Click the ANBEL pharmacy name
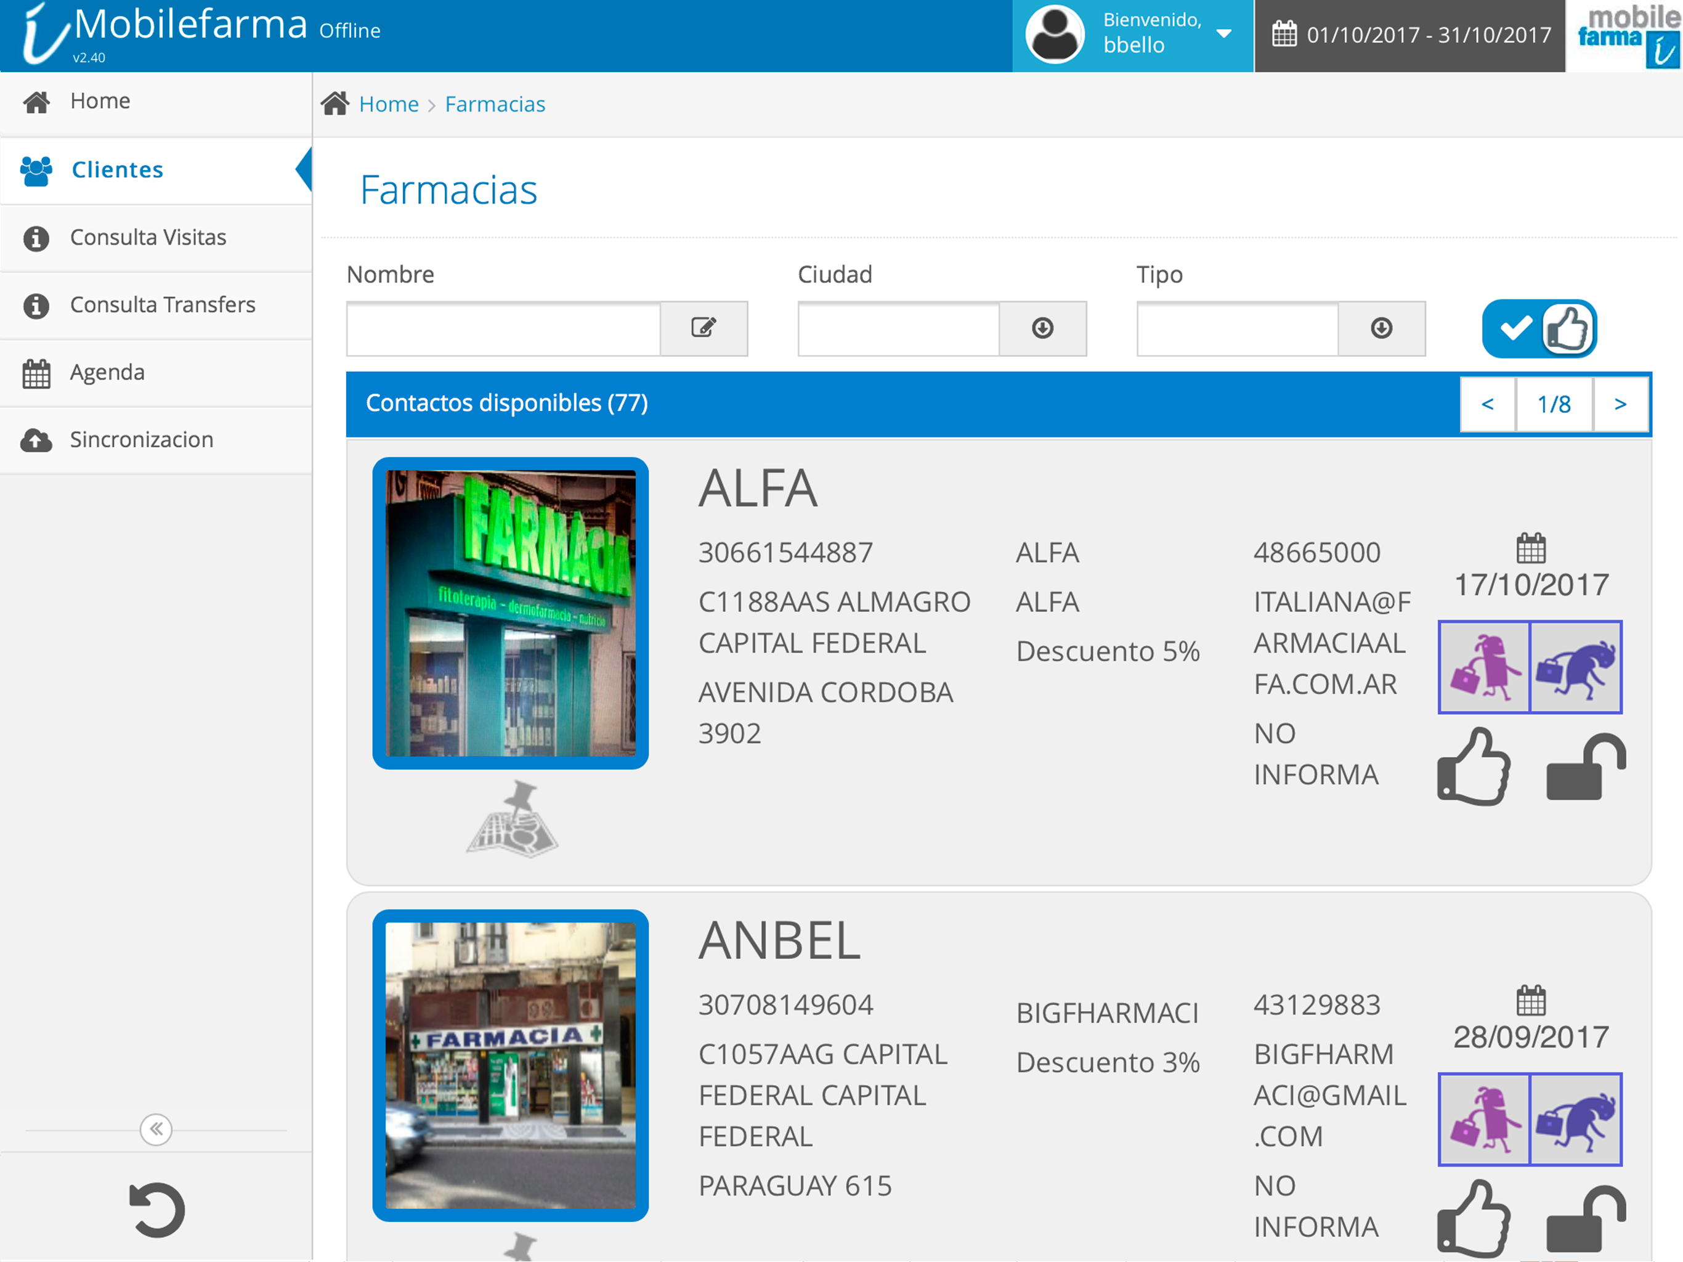The image size is (1683, 1262). tap(779, 941)
